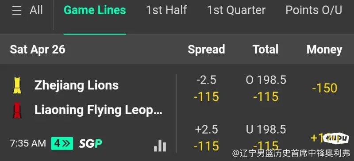Select Zhejiang Lions -2.5 spread bet
The width and height of the screenshot is (354, 161).
click(206, 88)
